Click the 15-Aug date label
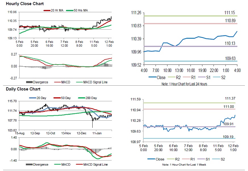 (20, 133)
